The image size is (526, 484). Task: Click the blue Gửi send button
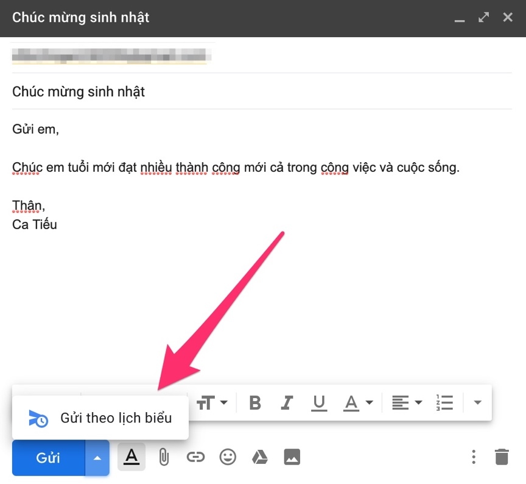(48, 457)
